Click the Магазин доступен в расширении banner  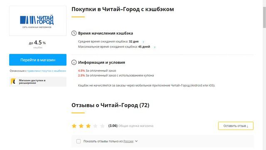(x=38, y=82)
